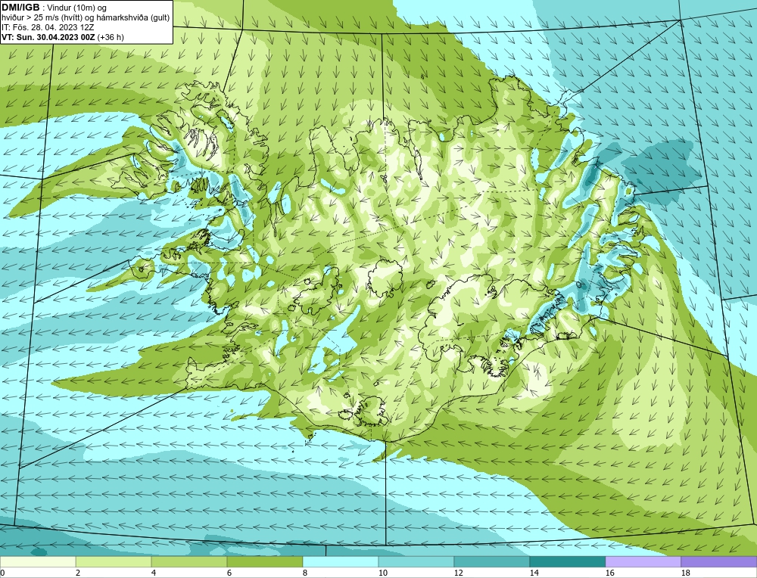Click the 'VT: Sun. 30.04.2023 00Z' text
757x578 pixels.
pos(48,37)
